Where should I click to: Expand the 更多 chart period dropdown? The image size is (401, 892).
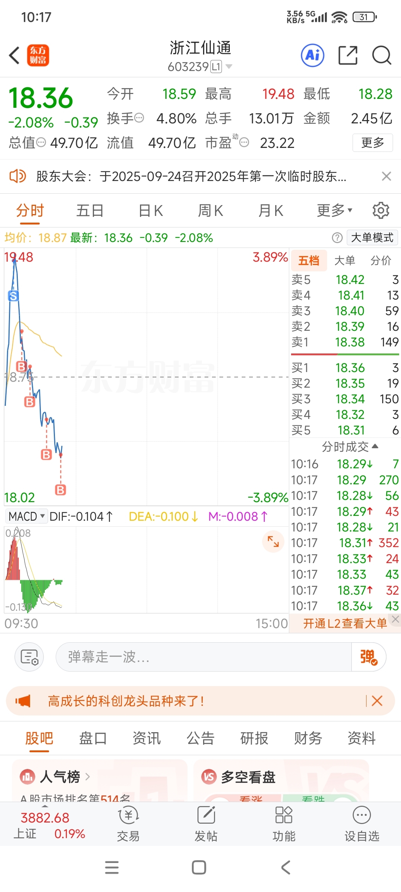point(334,211)
